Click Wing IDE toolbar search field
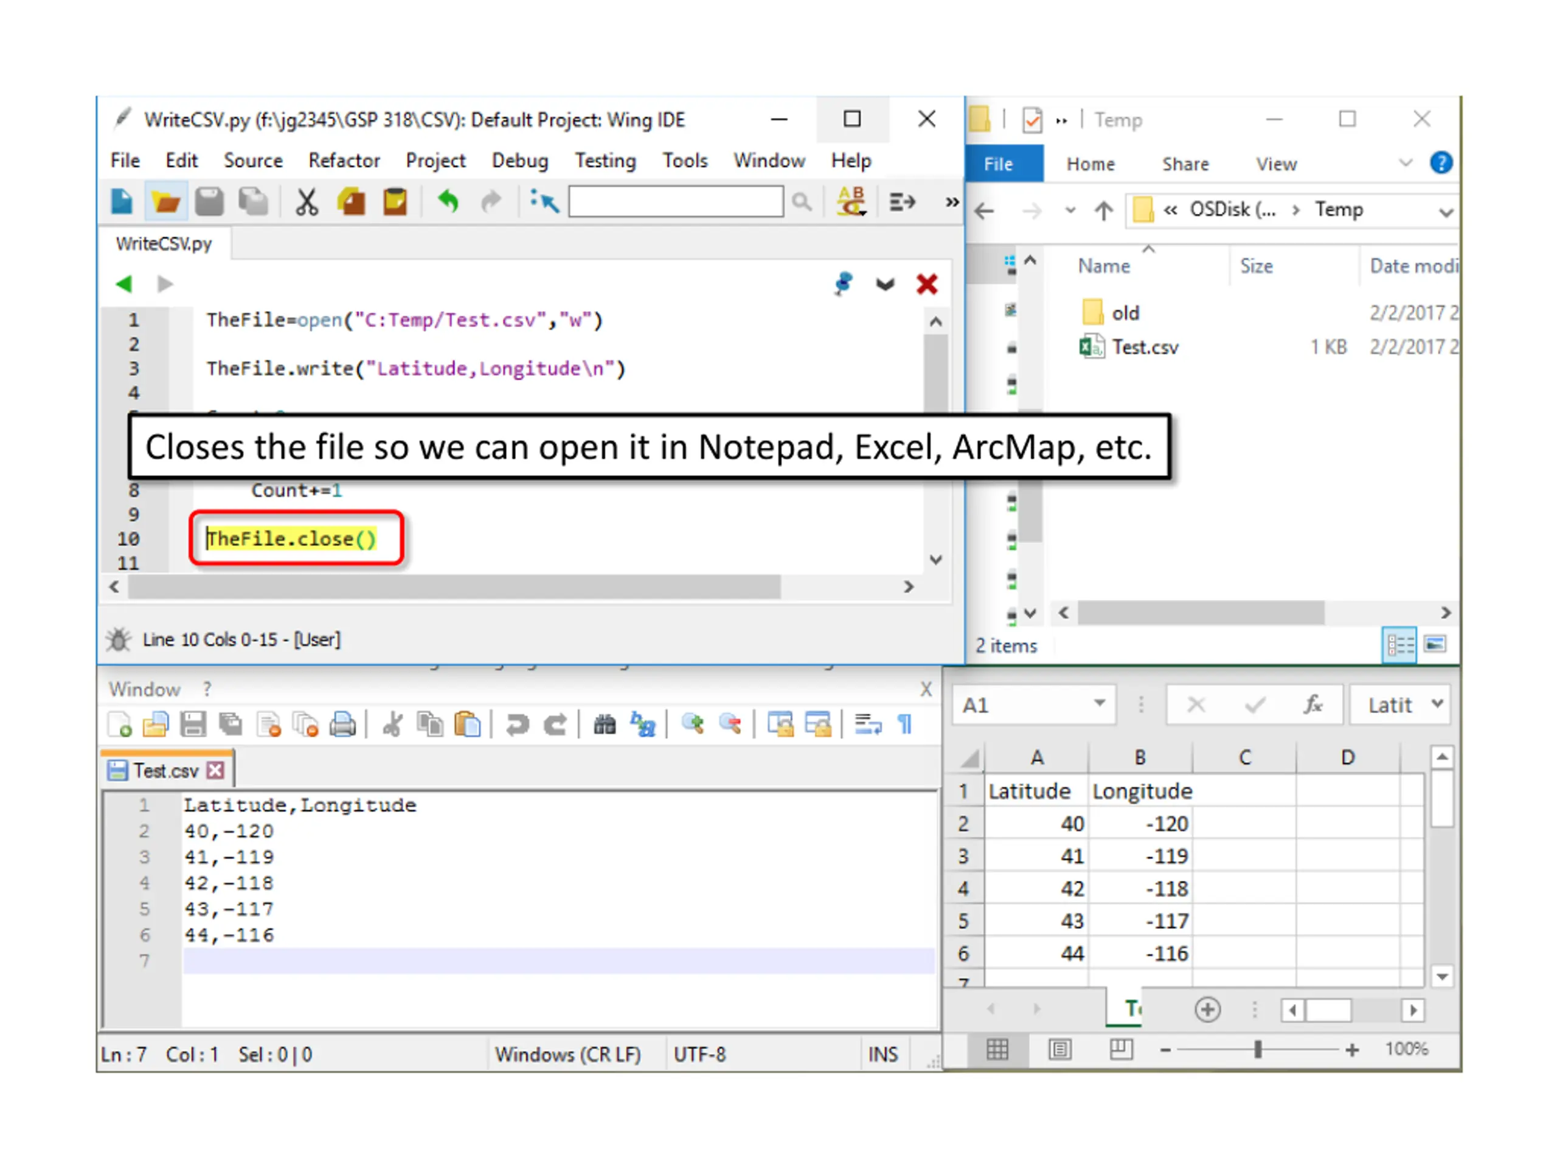This screenshot has width=1557, height=1167. coord(676,202)
